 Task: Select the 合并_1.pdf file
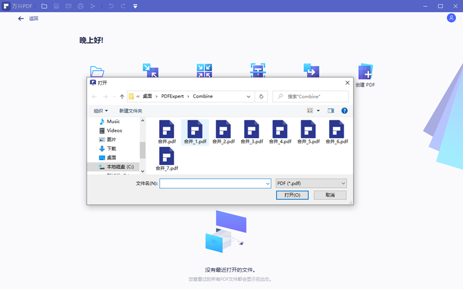[x=194, y=132]
